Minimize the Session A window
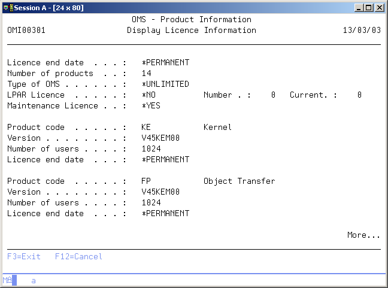This screenshot has height=288, width=388. click(x=359, y=8)
